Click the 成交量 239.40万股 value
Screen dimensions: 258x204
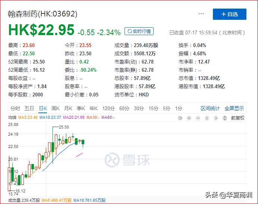146,45
